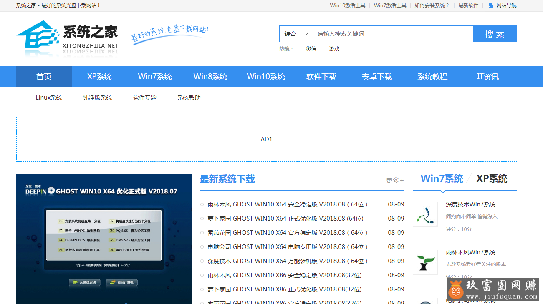The image size is (543, 304).
Task: Click 重启计算机 button in banner image
Action: coord(122,282)
